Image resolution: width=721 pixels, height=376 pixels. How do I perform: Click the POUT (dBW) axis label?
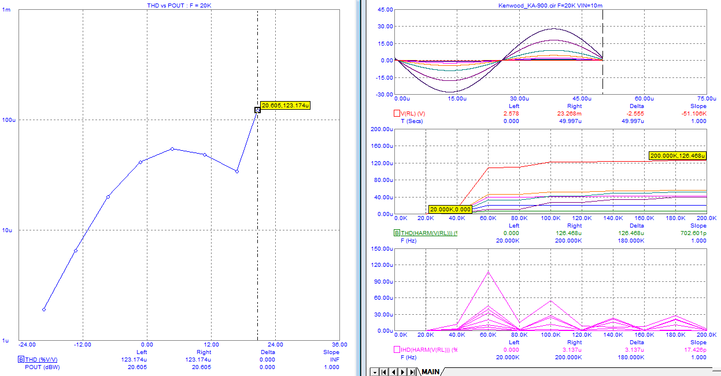[x=43, y=367]
